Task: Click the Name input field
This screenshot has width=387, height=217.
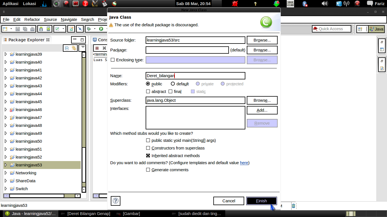Action: point(195,76)
